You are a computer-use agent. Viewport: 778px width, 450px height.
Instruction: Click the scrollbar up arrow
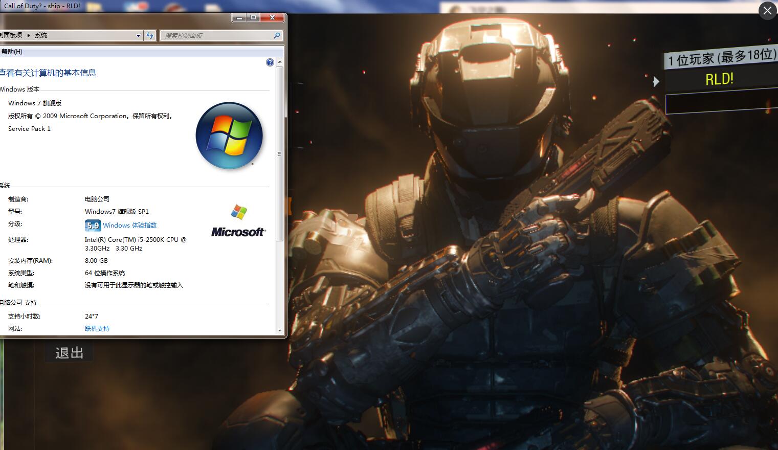[279, 62]
